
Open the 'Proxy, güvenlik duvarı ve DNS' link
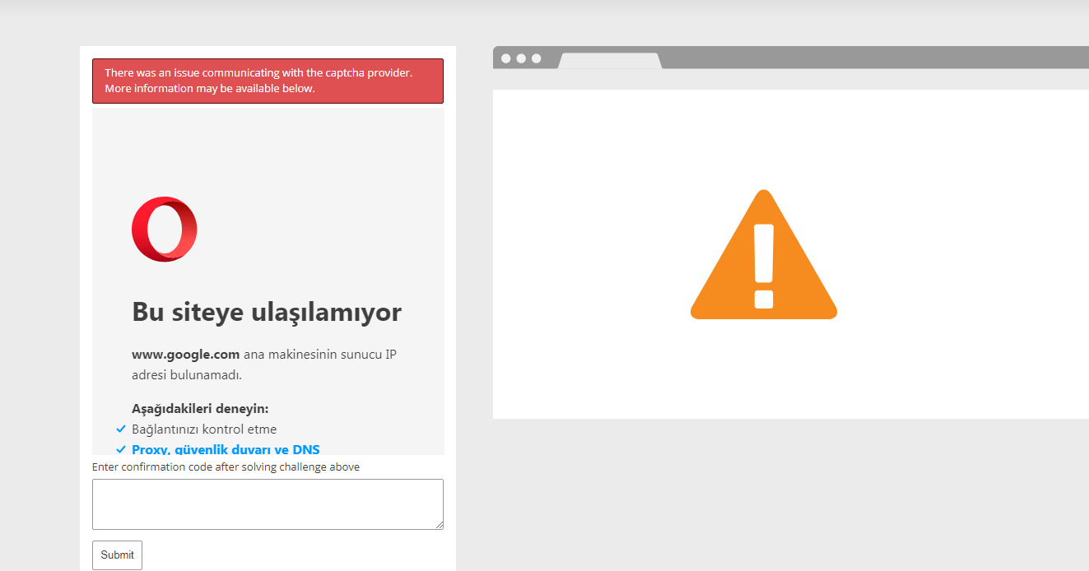pos(226,449)
